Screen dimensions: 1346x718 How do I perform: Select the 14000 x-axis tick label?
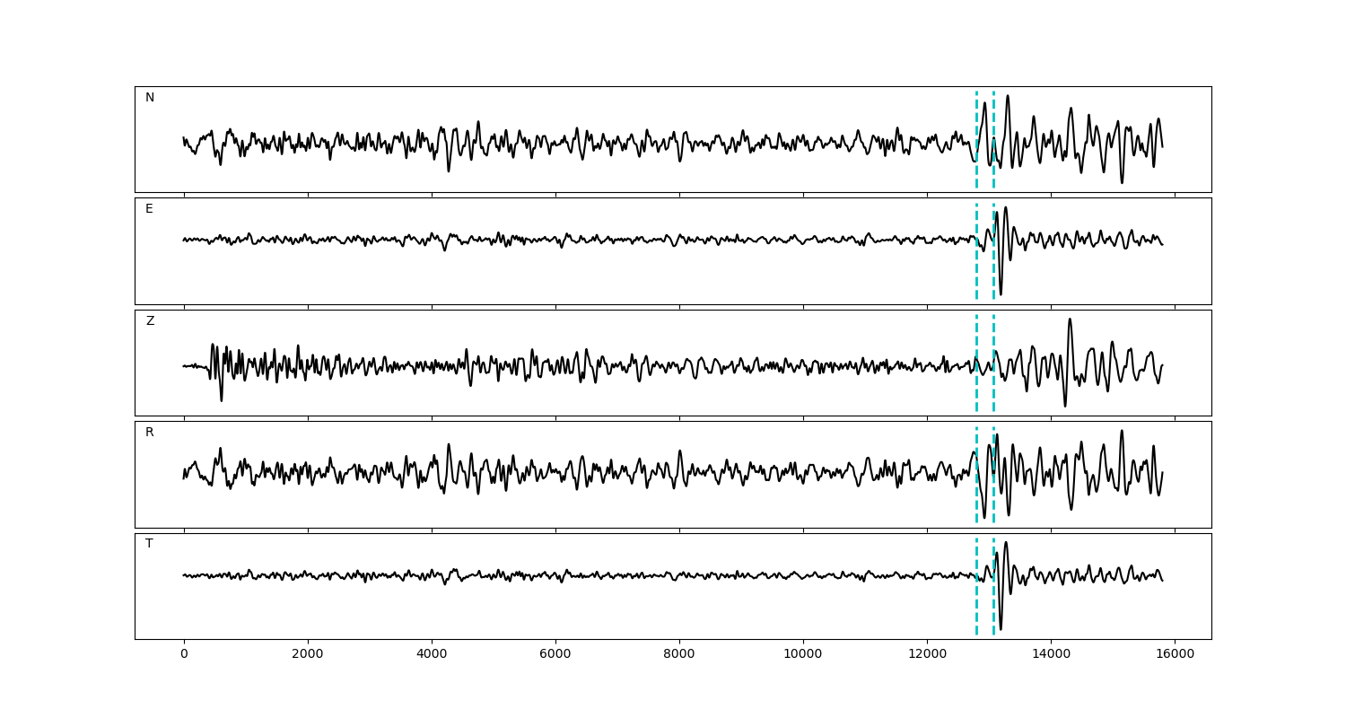[1051, 654]
